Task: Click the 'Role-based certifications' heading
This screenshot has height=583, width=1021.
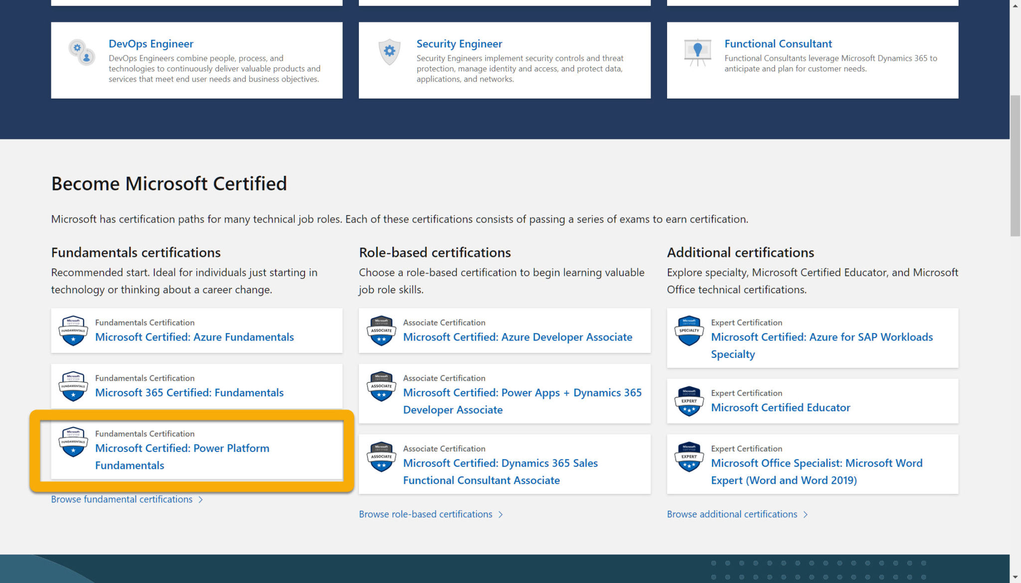Action: [435, 252]
